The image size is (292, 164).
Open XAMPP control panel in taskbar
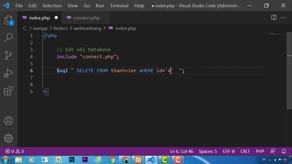138,160
